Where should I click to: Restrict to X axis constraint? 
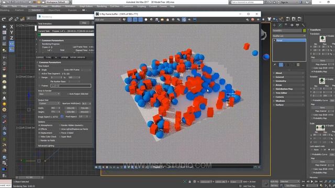click(x=12, y=27)
